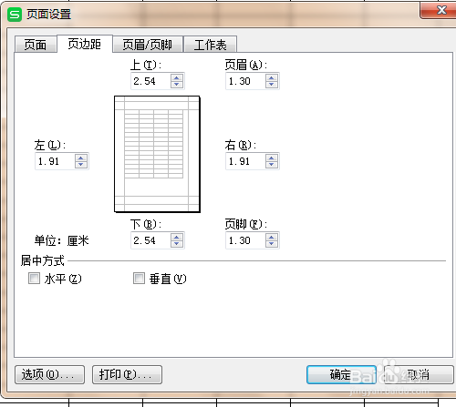This screenshot has width=456, height=407.
Task: Enable 水平(Z) horizontal centering checkbox
Action: pos(34,278)
